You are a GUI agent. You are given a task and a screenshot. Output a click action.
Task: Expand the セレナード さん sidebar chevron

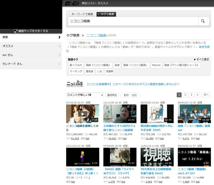click(x=59, y=64)
